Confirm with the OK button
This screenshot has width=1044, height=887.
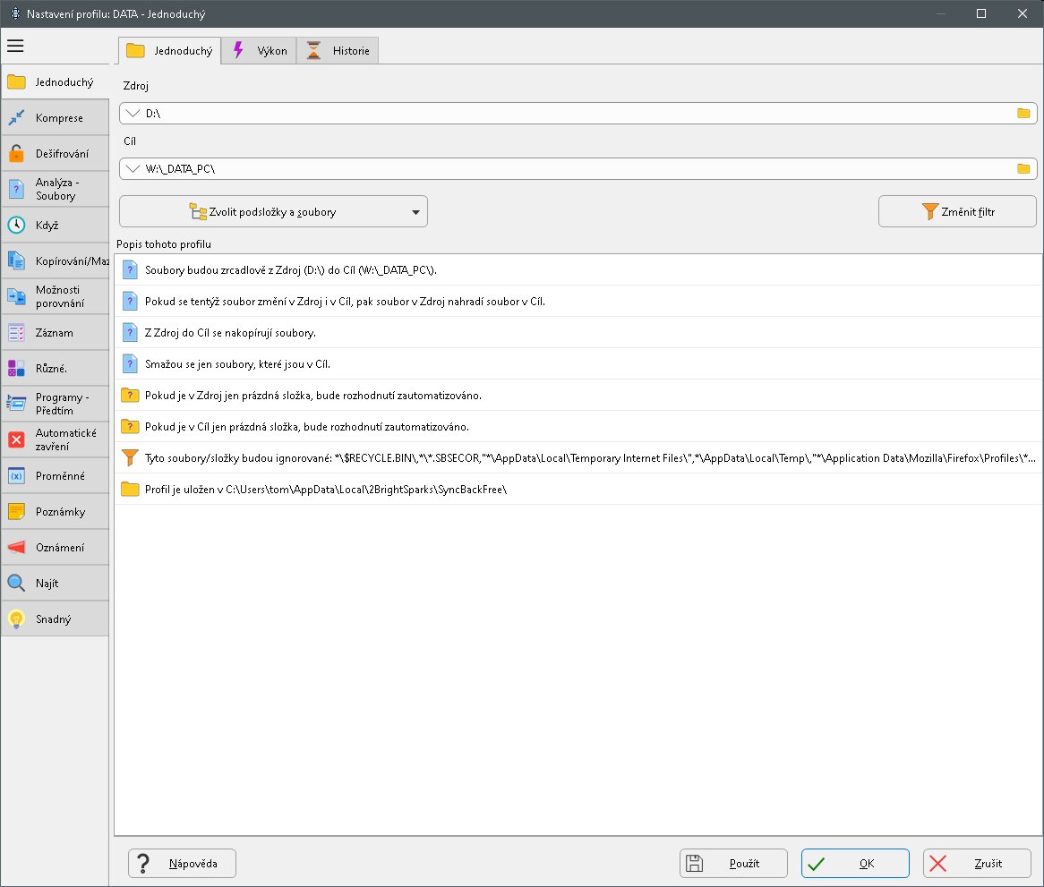click(x=855, y=863)
